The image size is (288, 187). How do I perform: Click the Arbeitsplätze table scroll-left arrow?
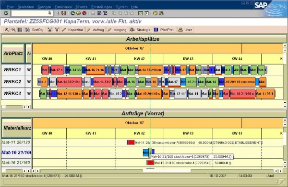(x=24, y=107)
